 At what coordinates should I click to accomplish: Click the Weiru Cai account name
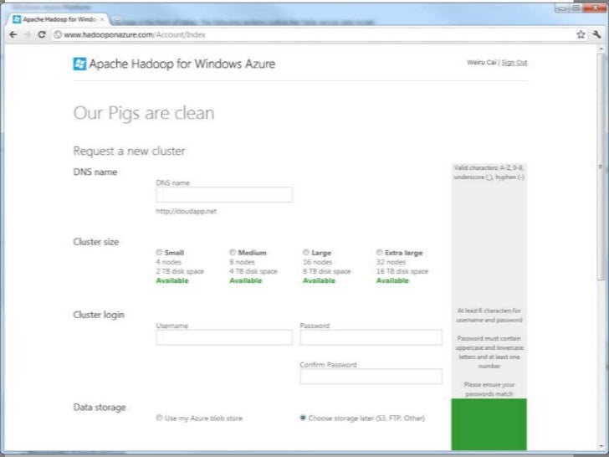pyautogui.click(x=482, y=63)
